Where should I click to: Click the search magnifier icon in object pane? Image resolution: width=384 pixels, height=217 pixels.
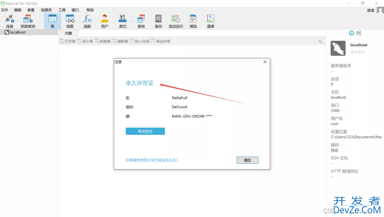tap(320, 42)
